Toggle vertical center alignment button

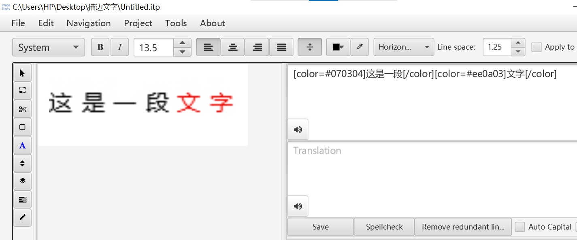(309, 47)
